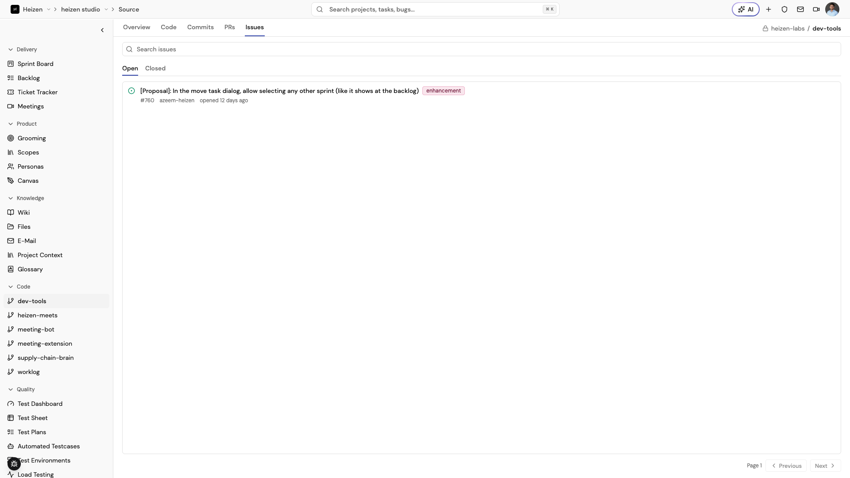Select the heizen-meets repository

(x=56, y=315)
